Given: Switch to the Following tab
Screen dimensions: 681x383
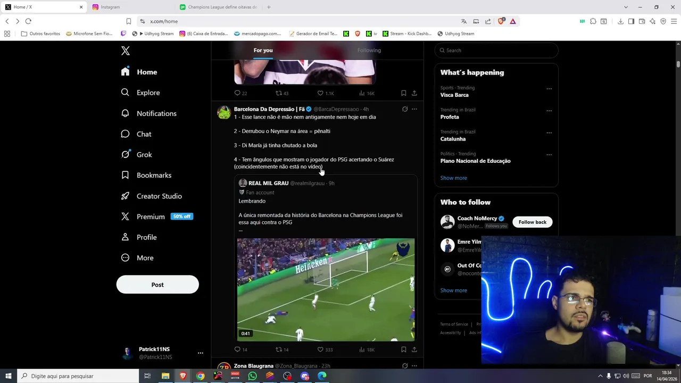Looking at the screenshot, I should [369, 50].
